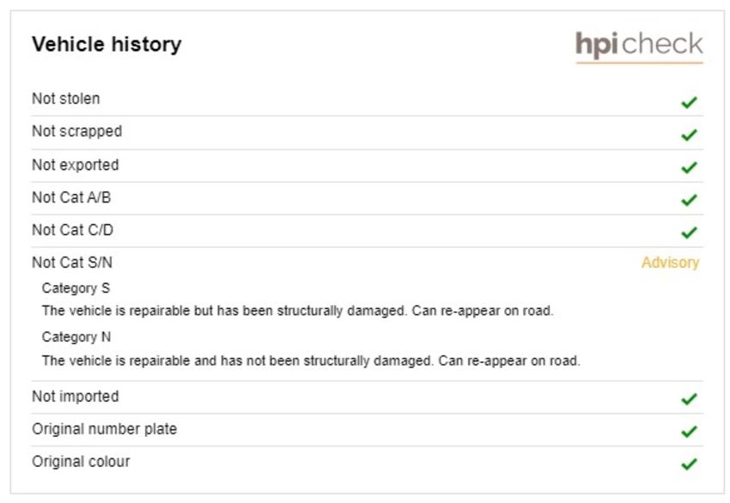The image size is (730, 503).
Task: Click the green check beside Not stolen
Action: tap(689, 102)
